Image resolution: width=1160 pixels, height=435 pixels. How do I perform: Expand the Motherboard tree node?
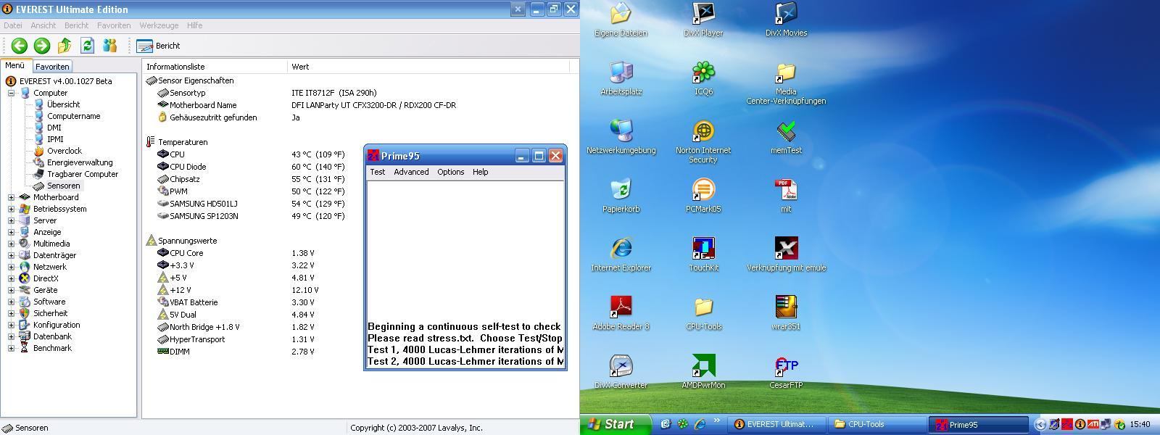11,197
